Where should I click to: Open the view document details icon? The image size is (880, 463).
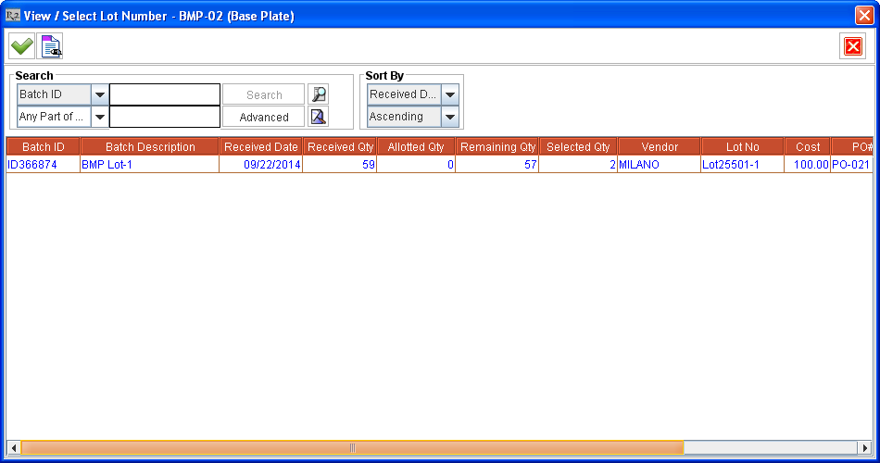click(50, 46)
